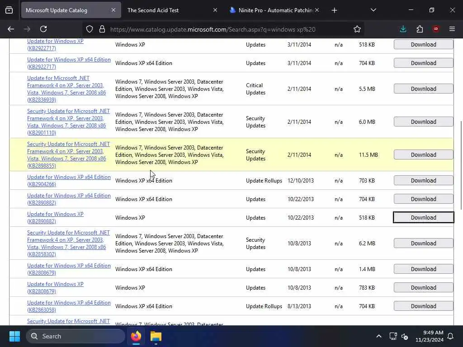Viewport: 463px width, 347px height.
Task: Download the 6.0 MB KB2901110 update
Action: tap(423, 122)
